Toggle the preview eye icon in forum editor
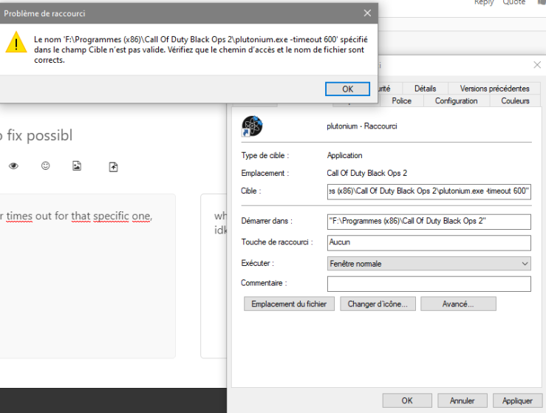 13,165
